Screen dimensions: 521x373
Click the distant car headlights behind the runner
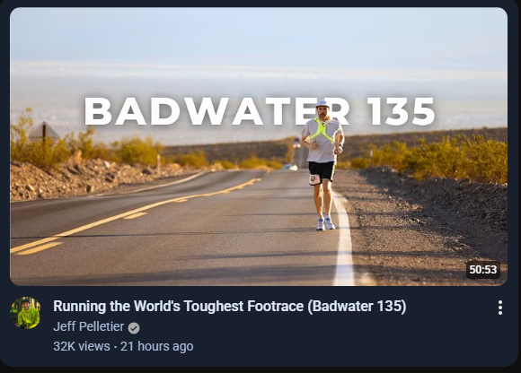point(296,145)
